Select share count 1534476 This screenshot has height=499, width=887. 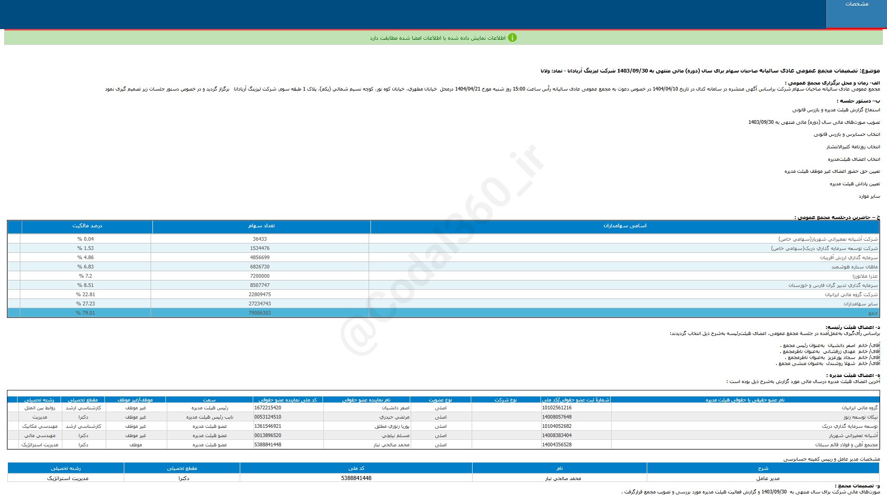(260, 248)
